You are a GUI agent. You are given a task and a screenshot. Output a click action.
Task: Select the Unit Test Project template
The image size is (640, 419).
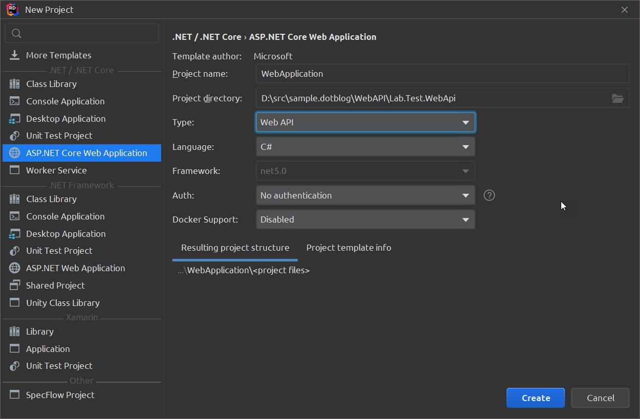[58, 135]
